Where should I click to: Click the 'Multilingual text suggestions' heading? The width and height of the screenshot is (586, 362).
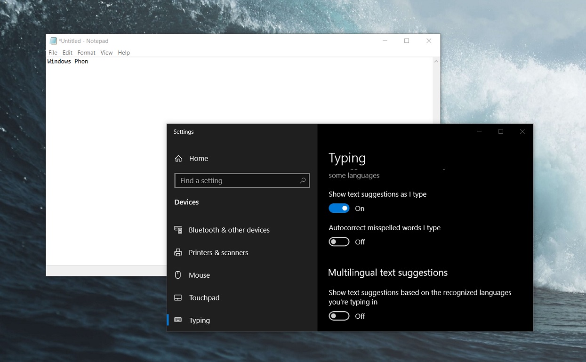[x=388, y=273]
